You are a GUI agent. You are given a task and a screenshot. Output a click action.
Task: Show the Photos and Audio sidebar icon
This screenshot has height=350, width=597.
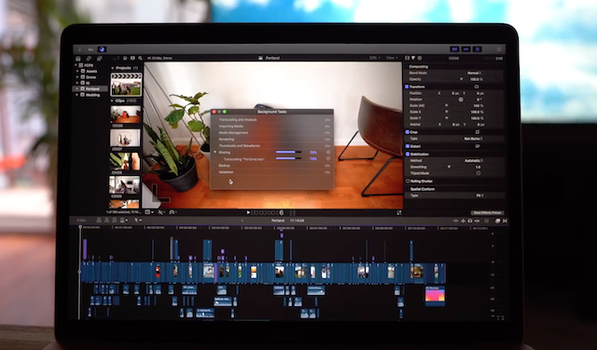[x=89, y=59]
